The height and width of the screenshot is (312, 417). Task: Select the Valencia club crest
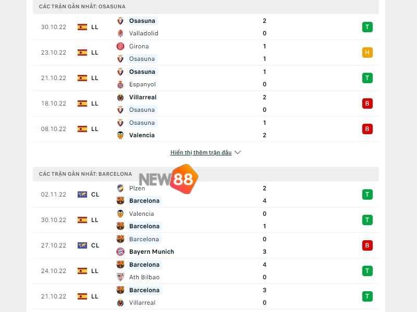coord(119,135)
